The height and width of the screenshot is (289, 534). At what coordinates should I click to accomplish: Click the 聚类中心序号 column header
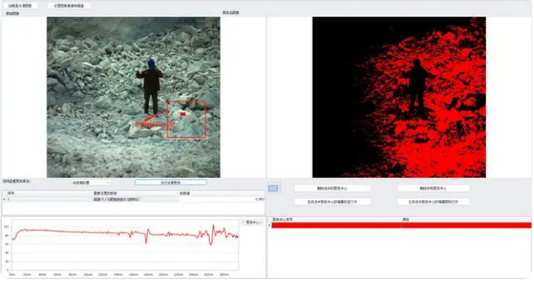pyautogui.click(x=283, y=220)
